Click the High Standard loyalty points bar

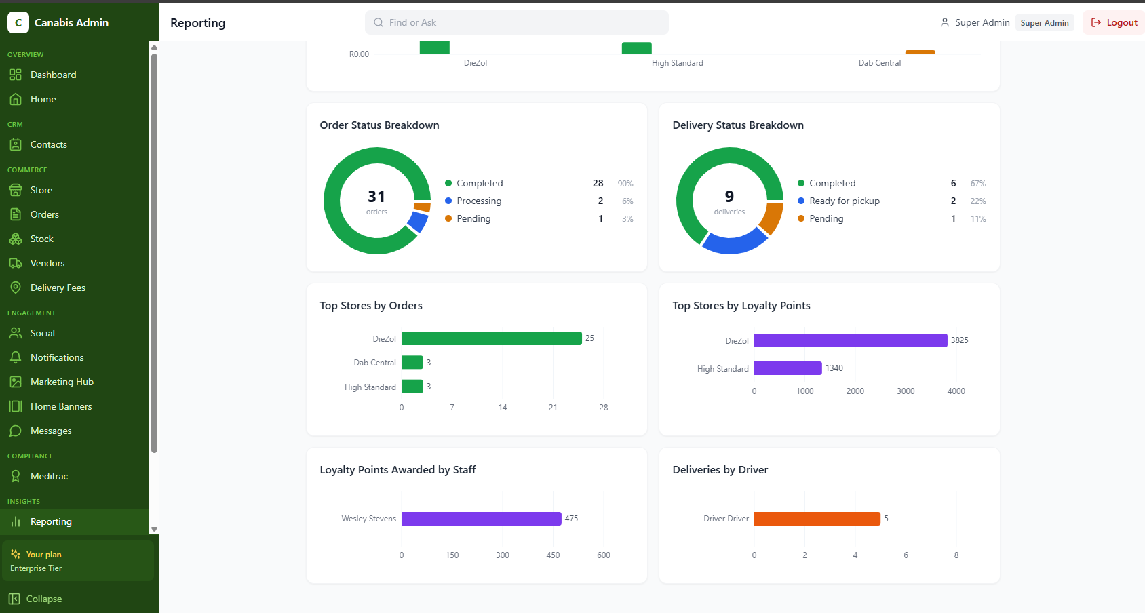(x=788, y=368)
